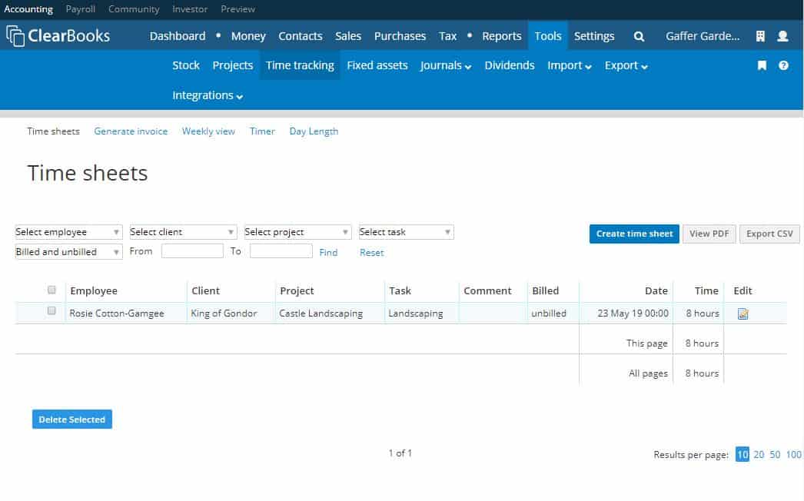Switch to the Investor product tab

(x=190, y=9)
